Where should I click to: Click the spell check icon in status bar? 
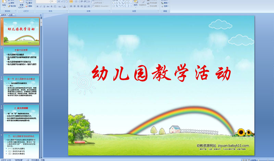pyautogui.click(x=28, y=160)
